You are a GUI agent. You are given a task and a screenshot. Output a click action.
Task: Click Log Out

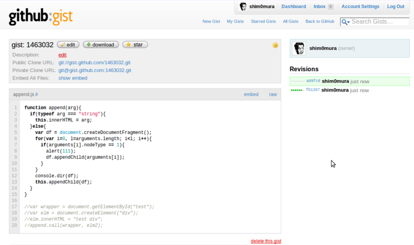(395, 7)
